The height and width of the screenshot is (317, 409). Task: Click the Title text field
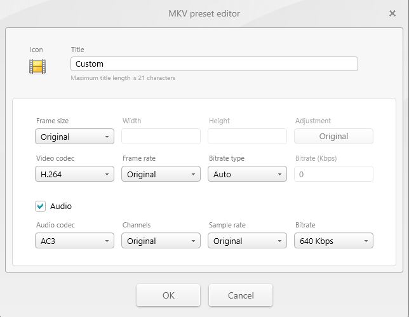coord(214,64)
